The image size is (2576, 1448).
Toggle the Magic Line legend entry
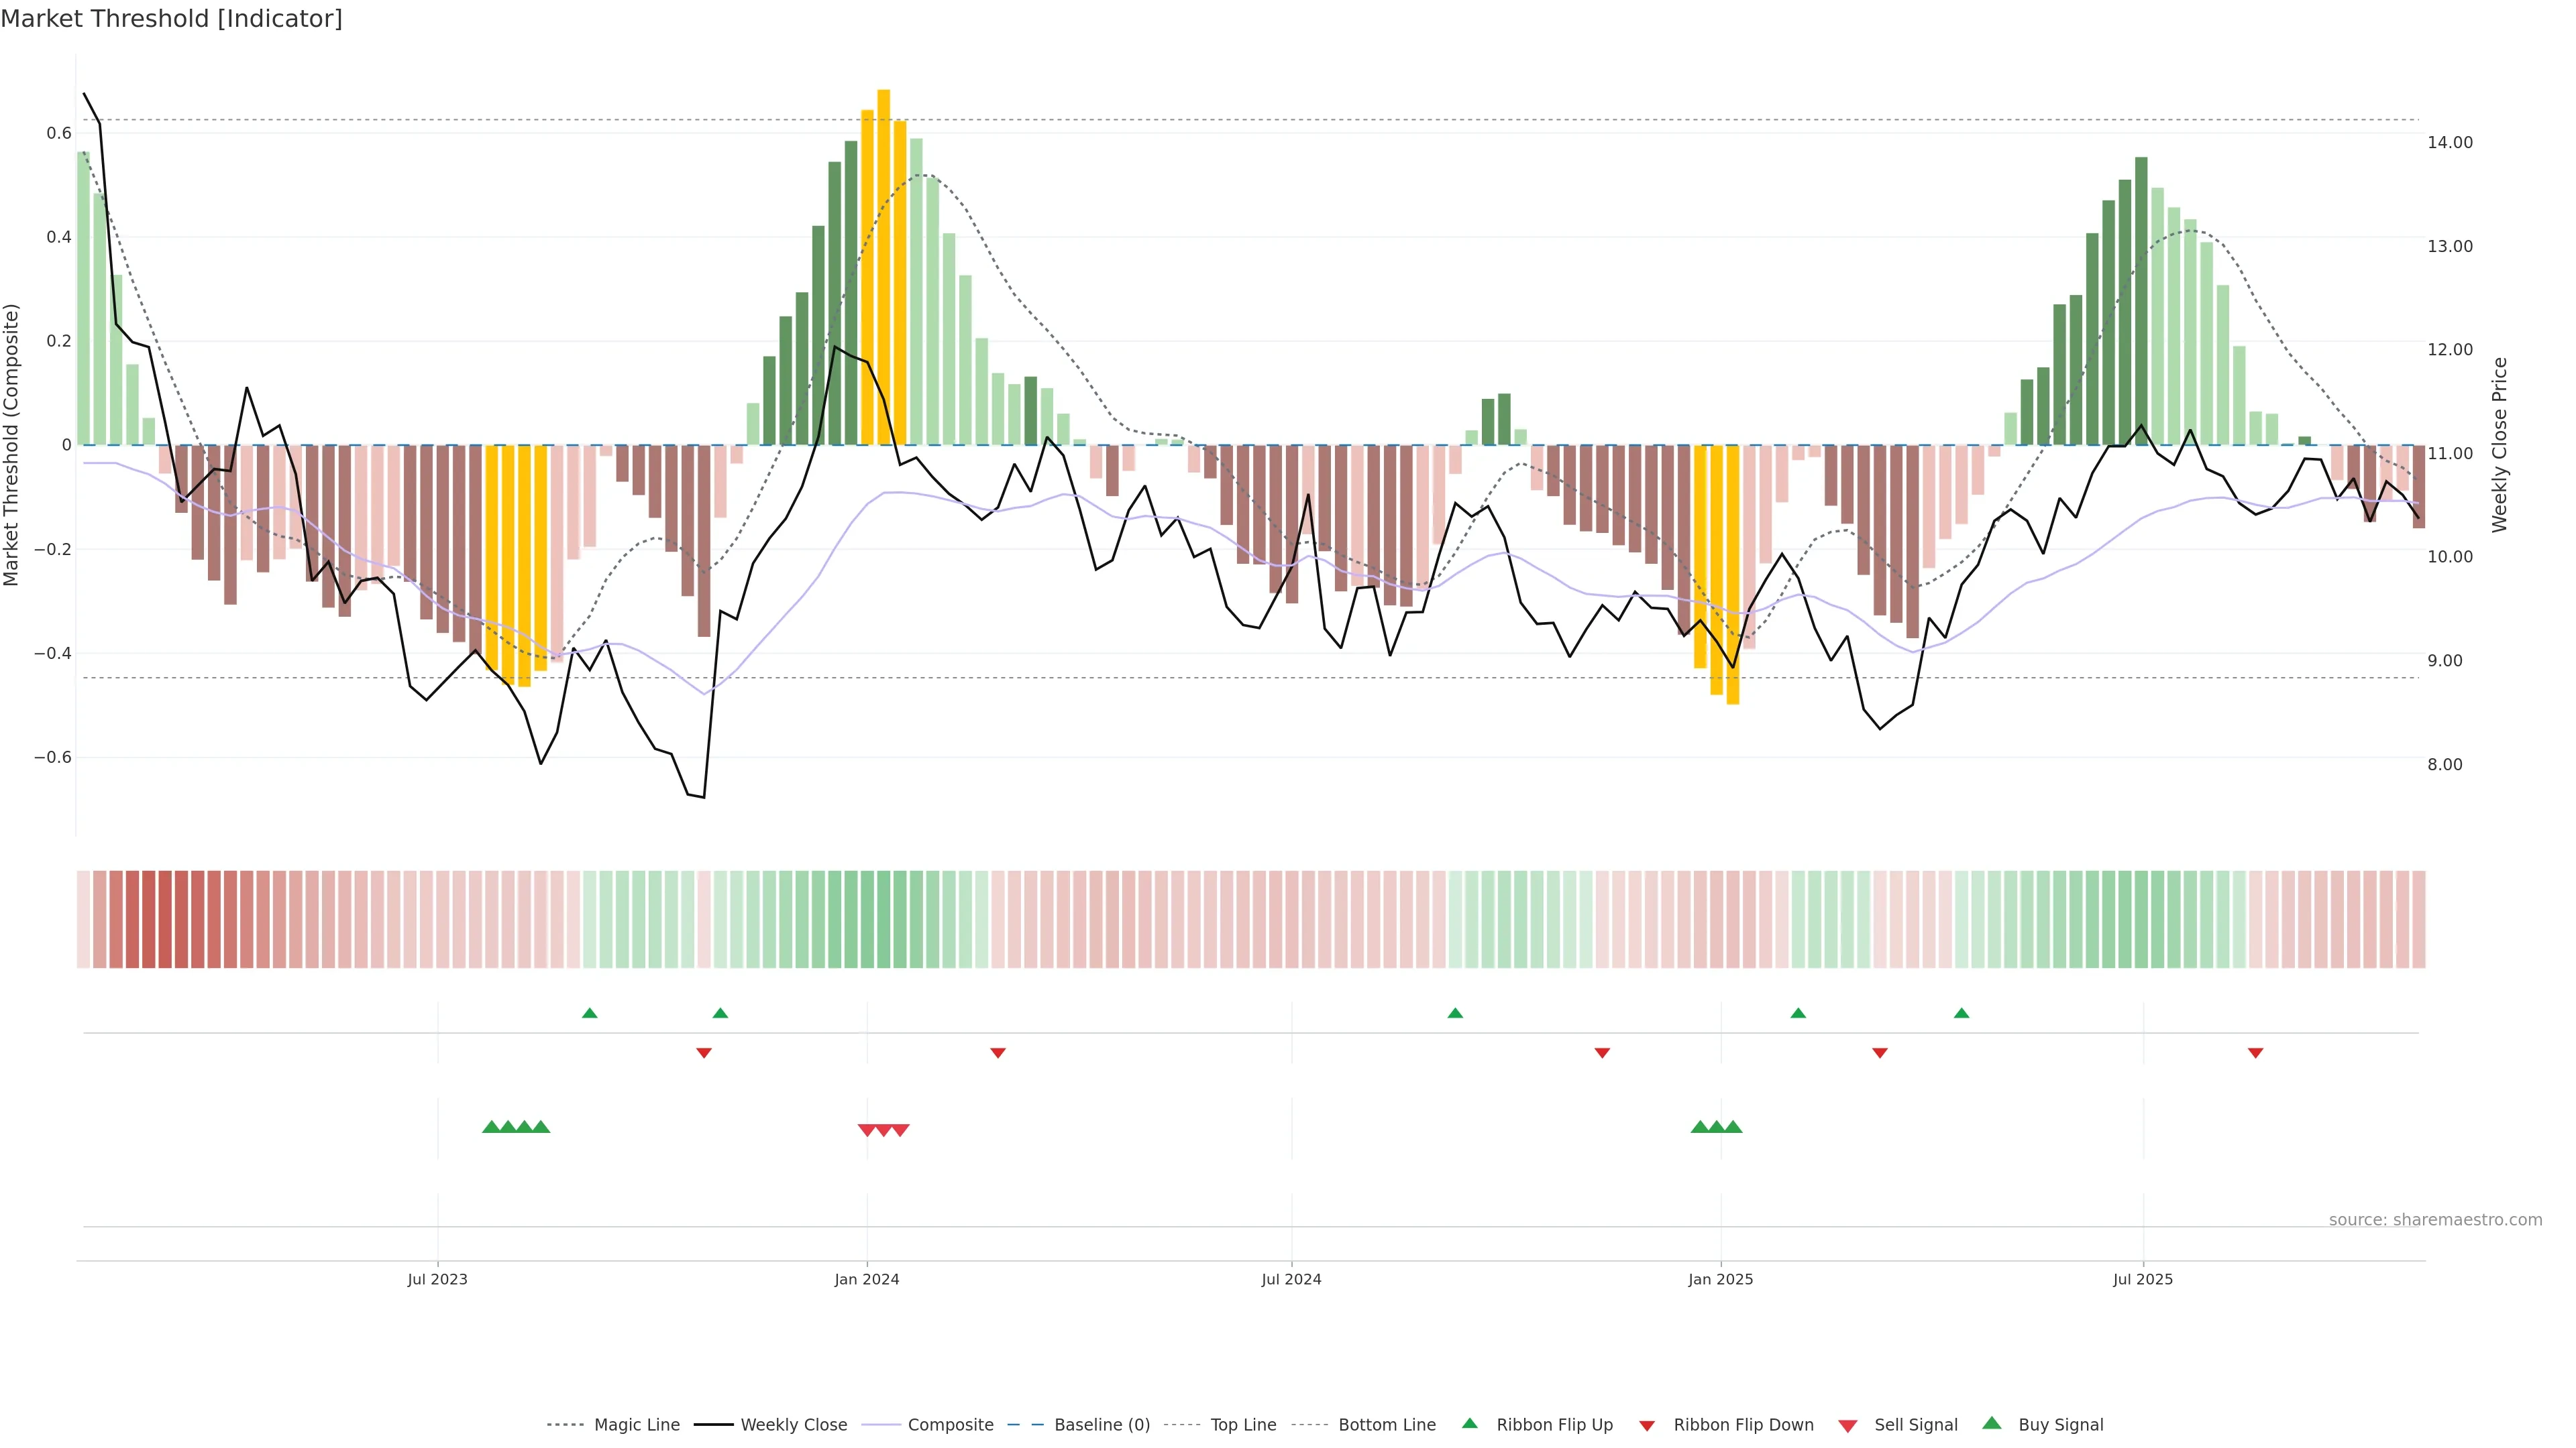[636, 1425]
